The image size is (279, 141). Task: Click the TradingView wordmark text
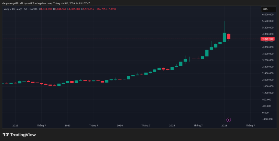click(23, 135)
